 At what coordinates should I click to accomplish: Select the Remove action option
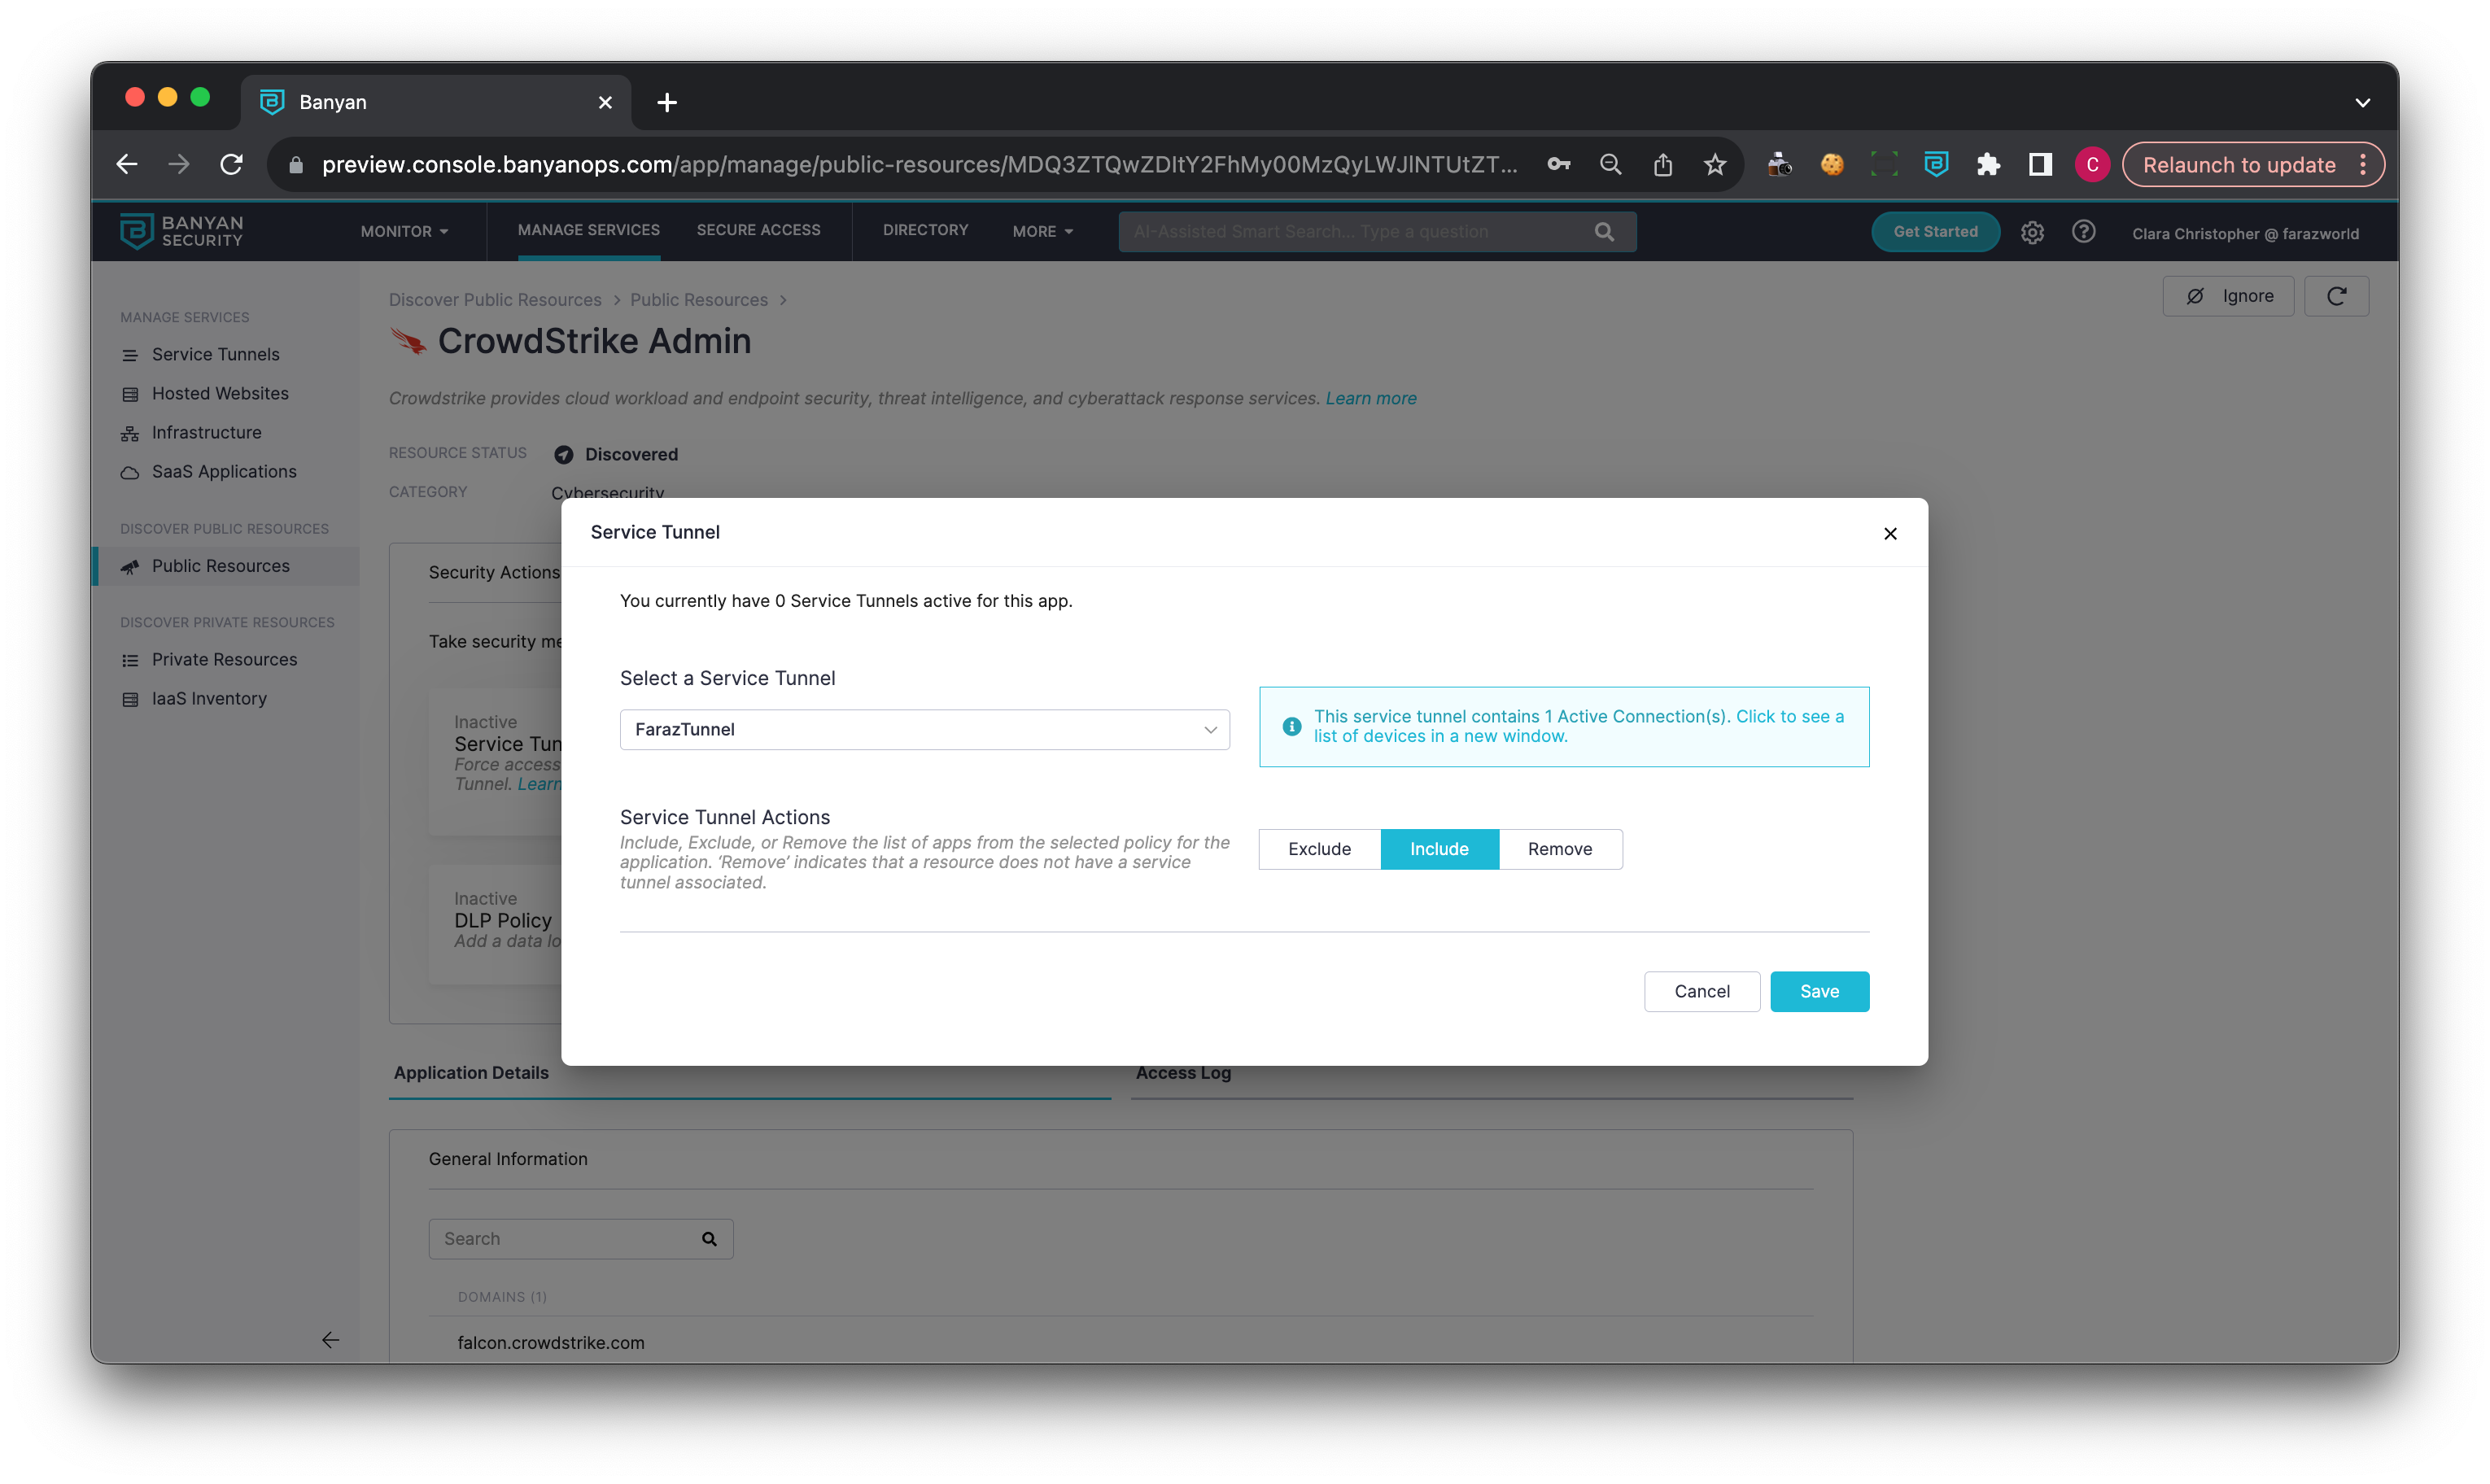pos(1560,849)
